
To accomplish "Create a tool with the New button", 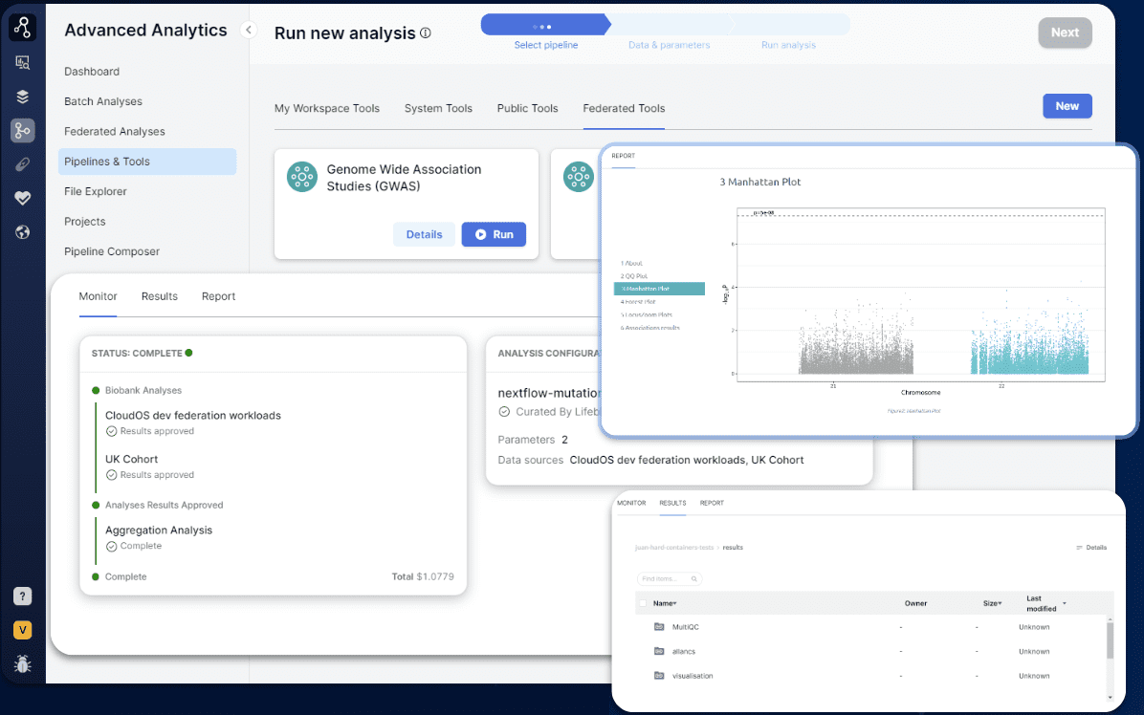I will point(1067,106).
